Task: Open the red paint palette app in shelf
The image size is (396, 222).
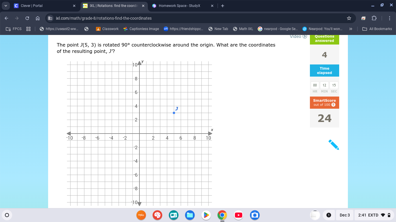Action: pos(157,215)
